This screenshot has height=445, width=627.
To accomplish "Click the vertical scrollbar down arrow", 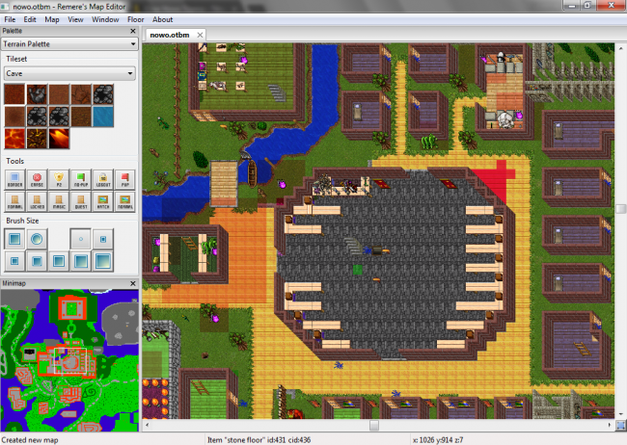I will click(x=621, y=414).
